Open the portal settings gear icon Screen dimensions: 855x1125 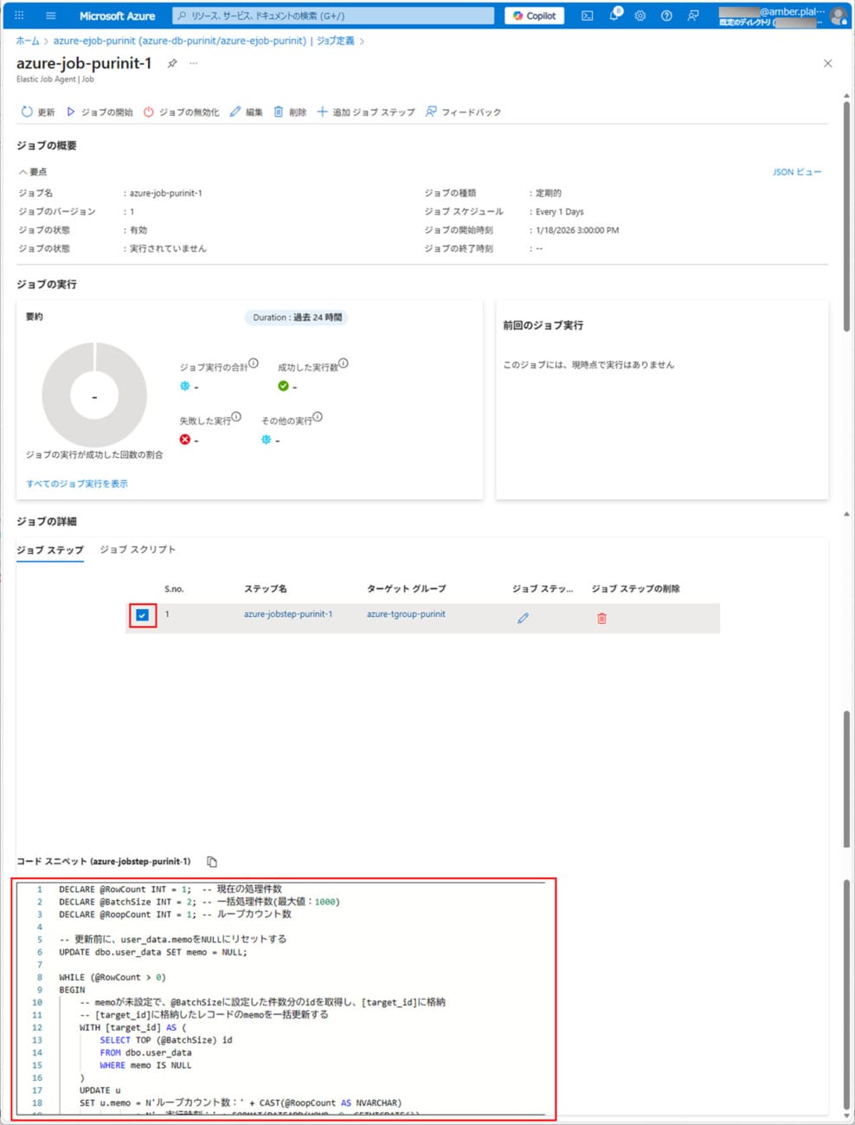tap(640, 16)
